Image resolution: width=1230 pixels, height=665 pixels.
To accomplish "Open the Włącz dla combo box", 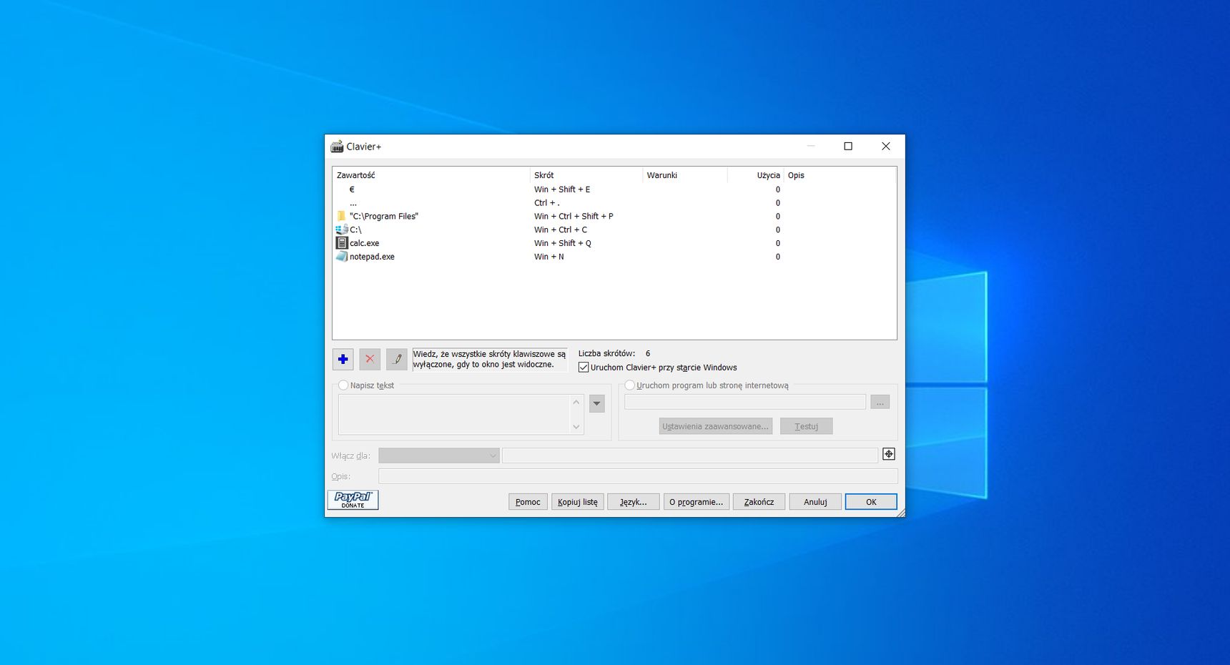I will pos(438,455).
